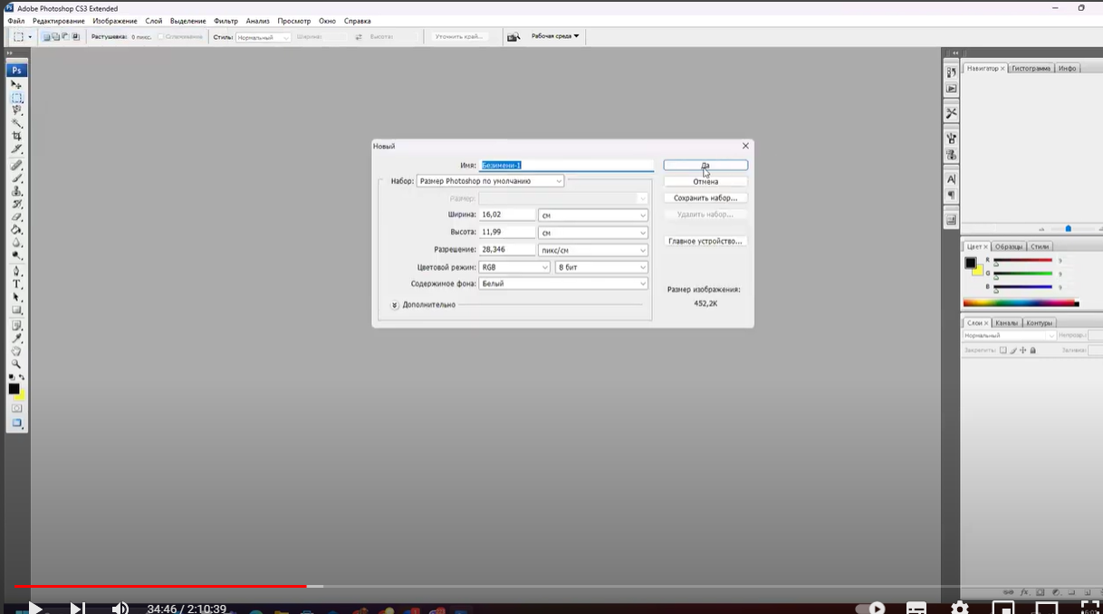This screenshot has width=1103, height=614.
Task: Toggle Quick Mask mode in toolbox
Action: click(16, 408)
